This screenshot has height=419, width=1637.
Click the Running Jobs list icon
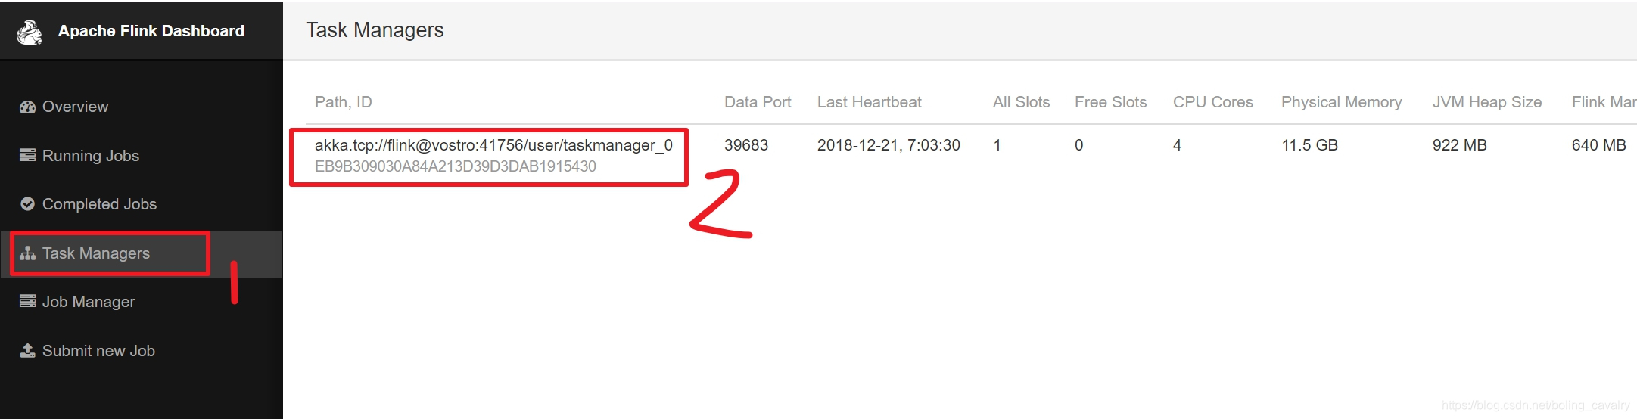(x=28, y=155)
